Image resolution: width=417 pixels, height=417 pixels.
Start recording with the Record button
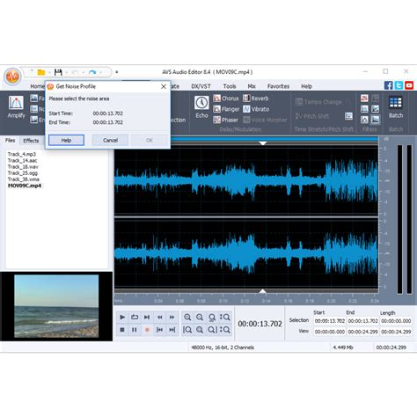coord(147,330)
